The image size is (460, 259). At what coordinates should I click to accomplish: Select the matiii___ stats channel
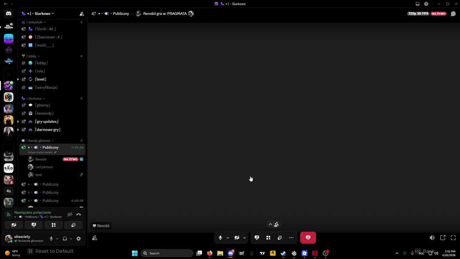coord(52,45)
